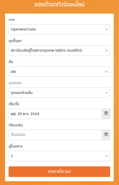Click the จุดลงรถ field label
The image size is (119, 185).
[15, 83]
